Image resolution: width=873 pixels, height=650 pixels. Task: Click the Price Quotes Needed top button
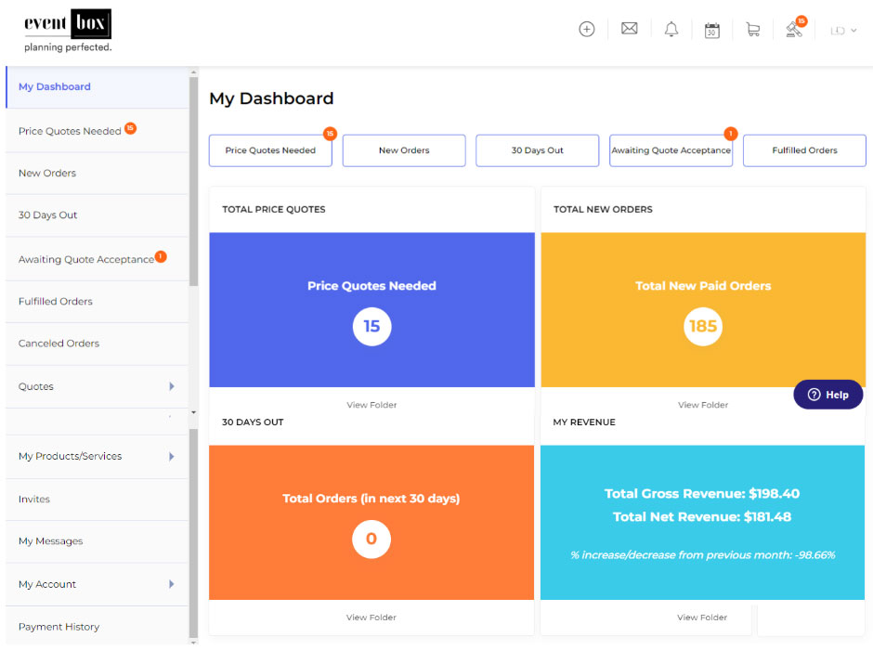(x=270, y=150)
